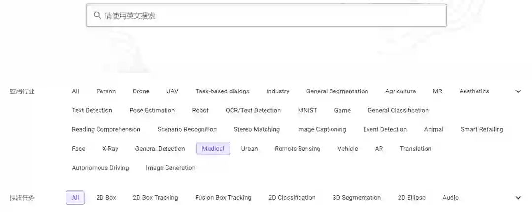Select All under annotation tasks
The height and width of the screenshot is (212, 532).
(75, 198)
